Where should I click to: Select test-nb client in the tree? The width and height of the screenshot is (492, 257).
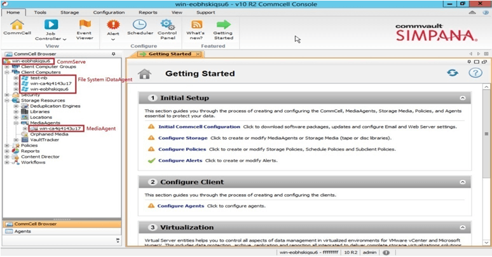click(x=38, y=78)
